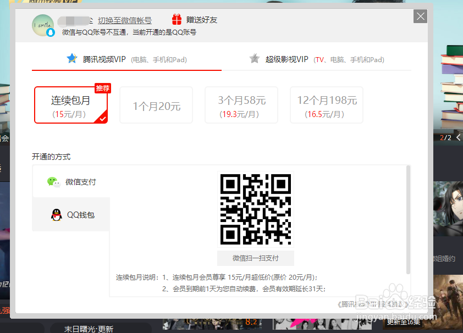Choose the 12个月198元 plan

[327, 105]
